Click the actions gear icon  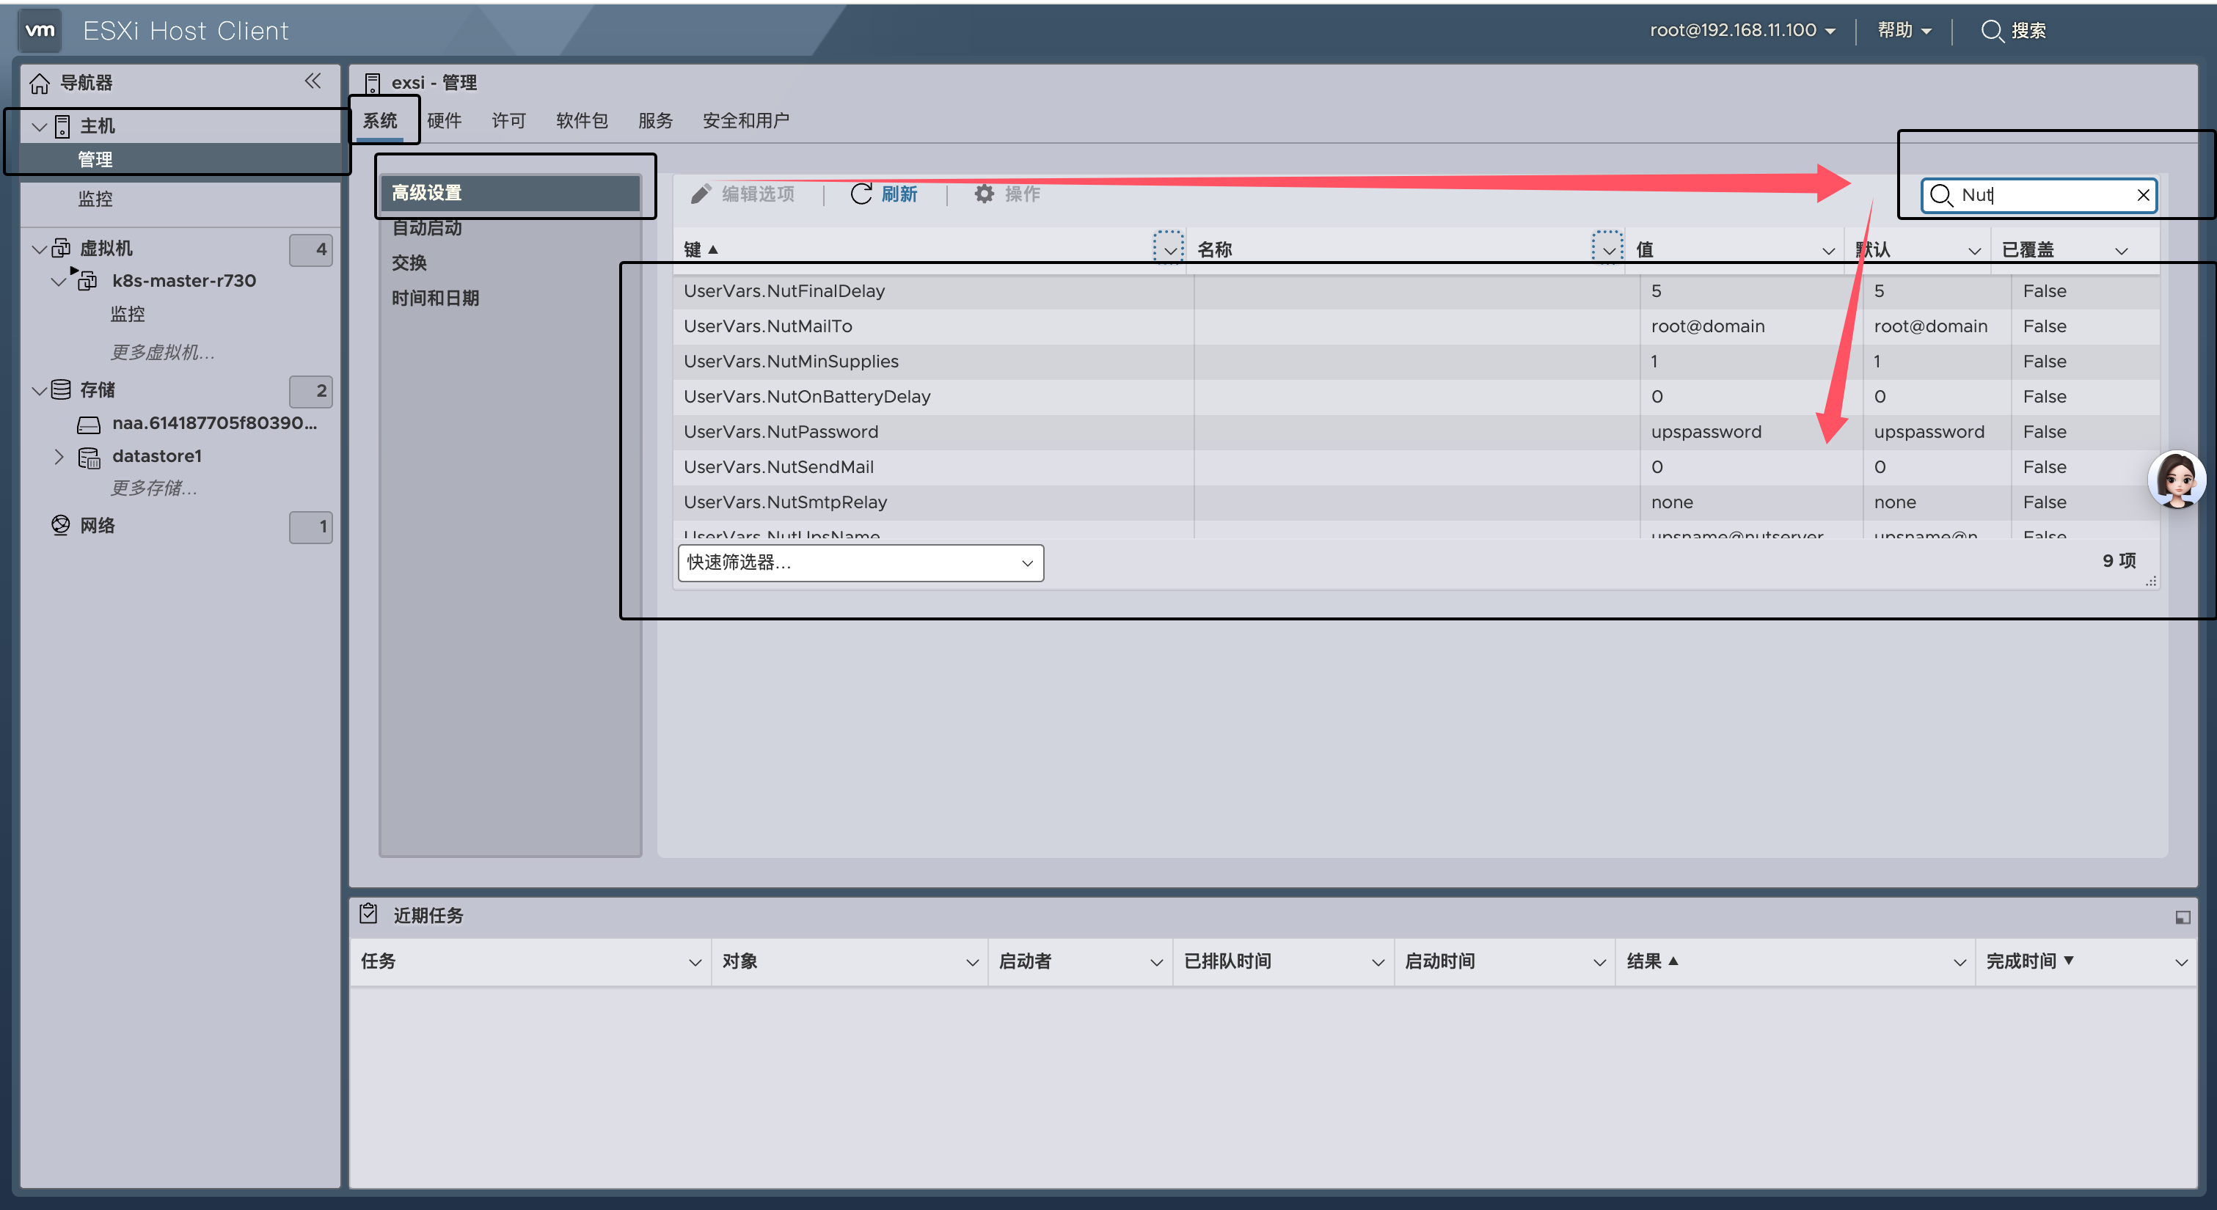(984, 194)
